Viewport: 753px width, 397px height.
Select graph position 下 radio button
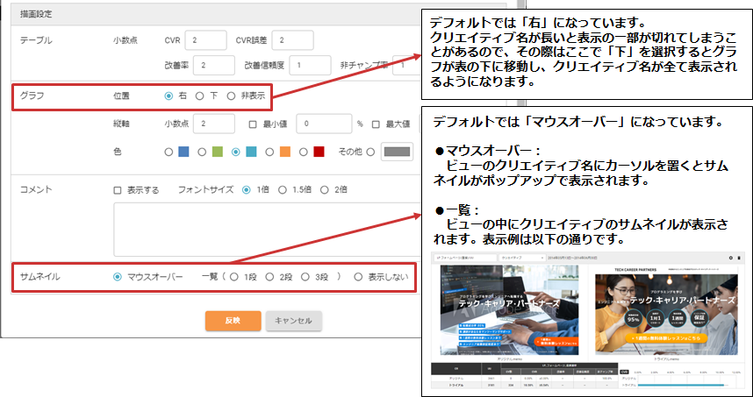click(x=200, y=96)
